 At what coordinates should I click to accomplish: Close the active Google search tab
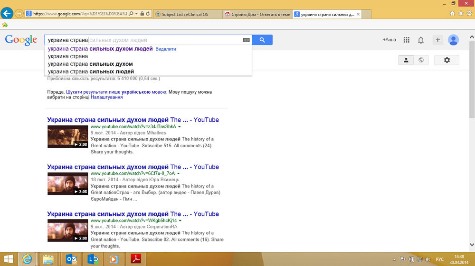(358, 14)
